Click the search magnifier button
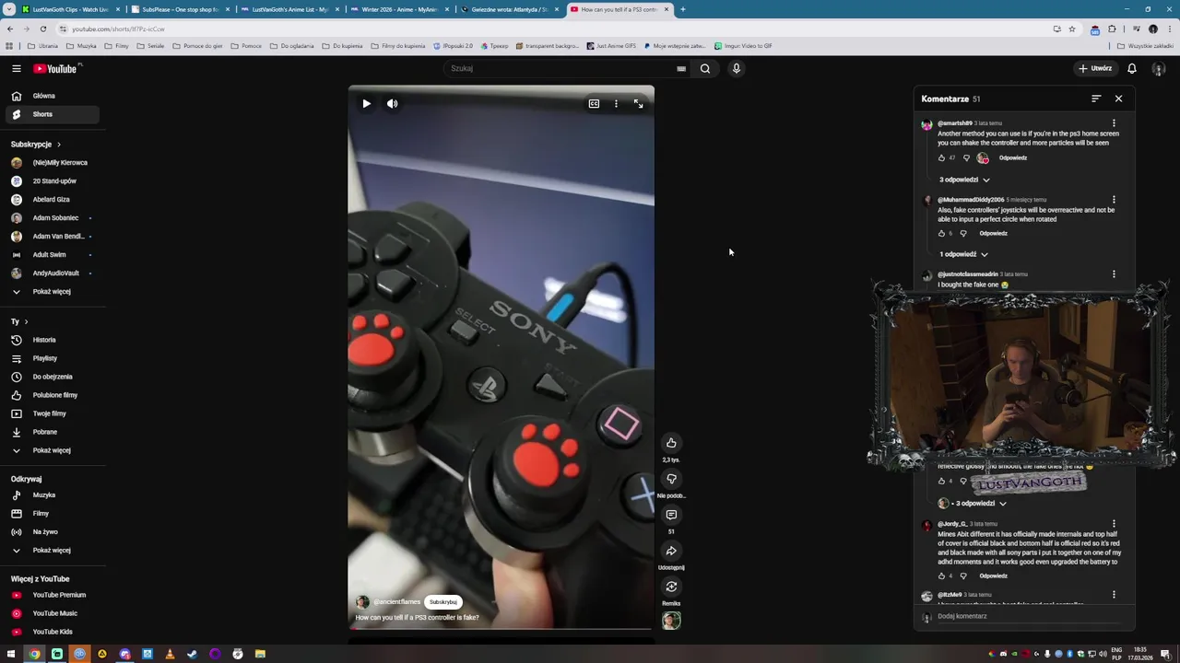This screenshot has height=663, width=1180. [705, 68]
